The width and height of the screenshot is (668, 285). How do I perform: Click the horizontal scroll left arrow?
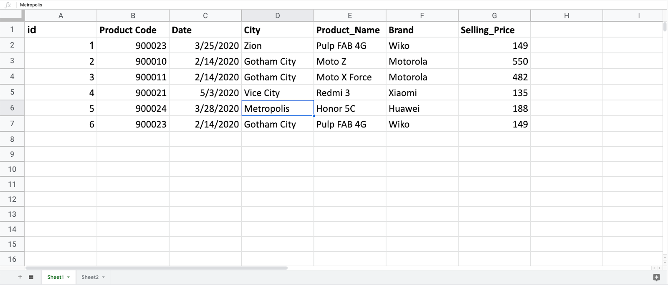(x=654, y=268)
